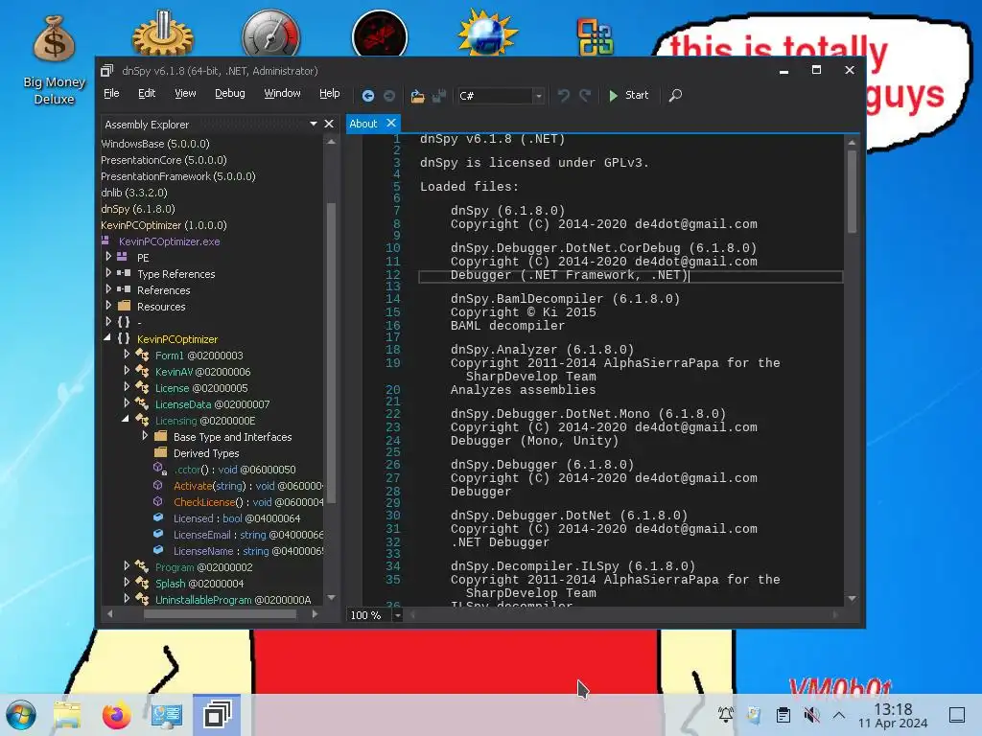Screen dimensions: 982x736
Task: Select dnSpy (6.1.8.0) assembly
Action: click(138, 209)
